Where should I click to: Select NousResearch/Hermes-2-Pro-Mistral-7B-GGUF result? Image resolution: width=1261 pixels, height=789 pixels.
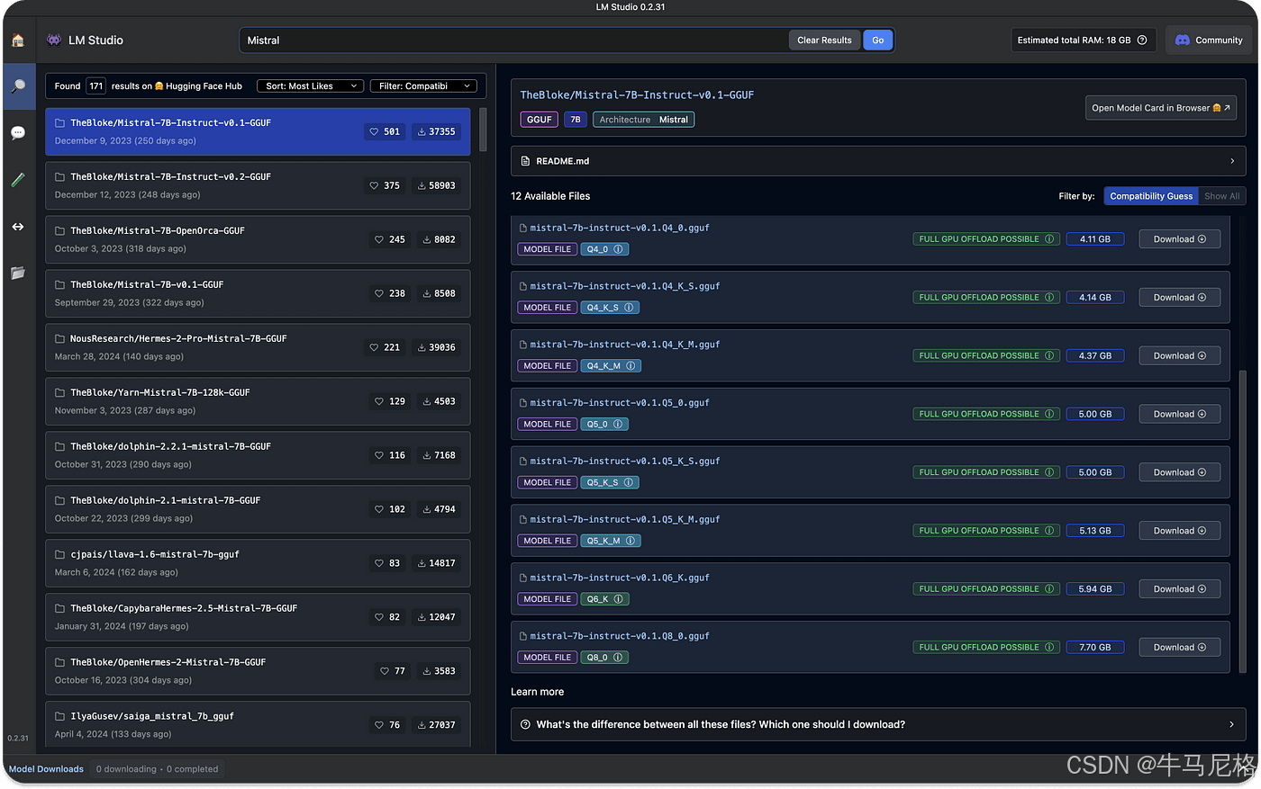point(258,347)
